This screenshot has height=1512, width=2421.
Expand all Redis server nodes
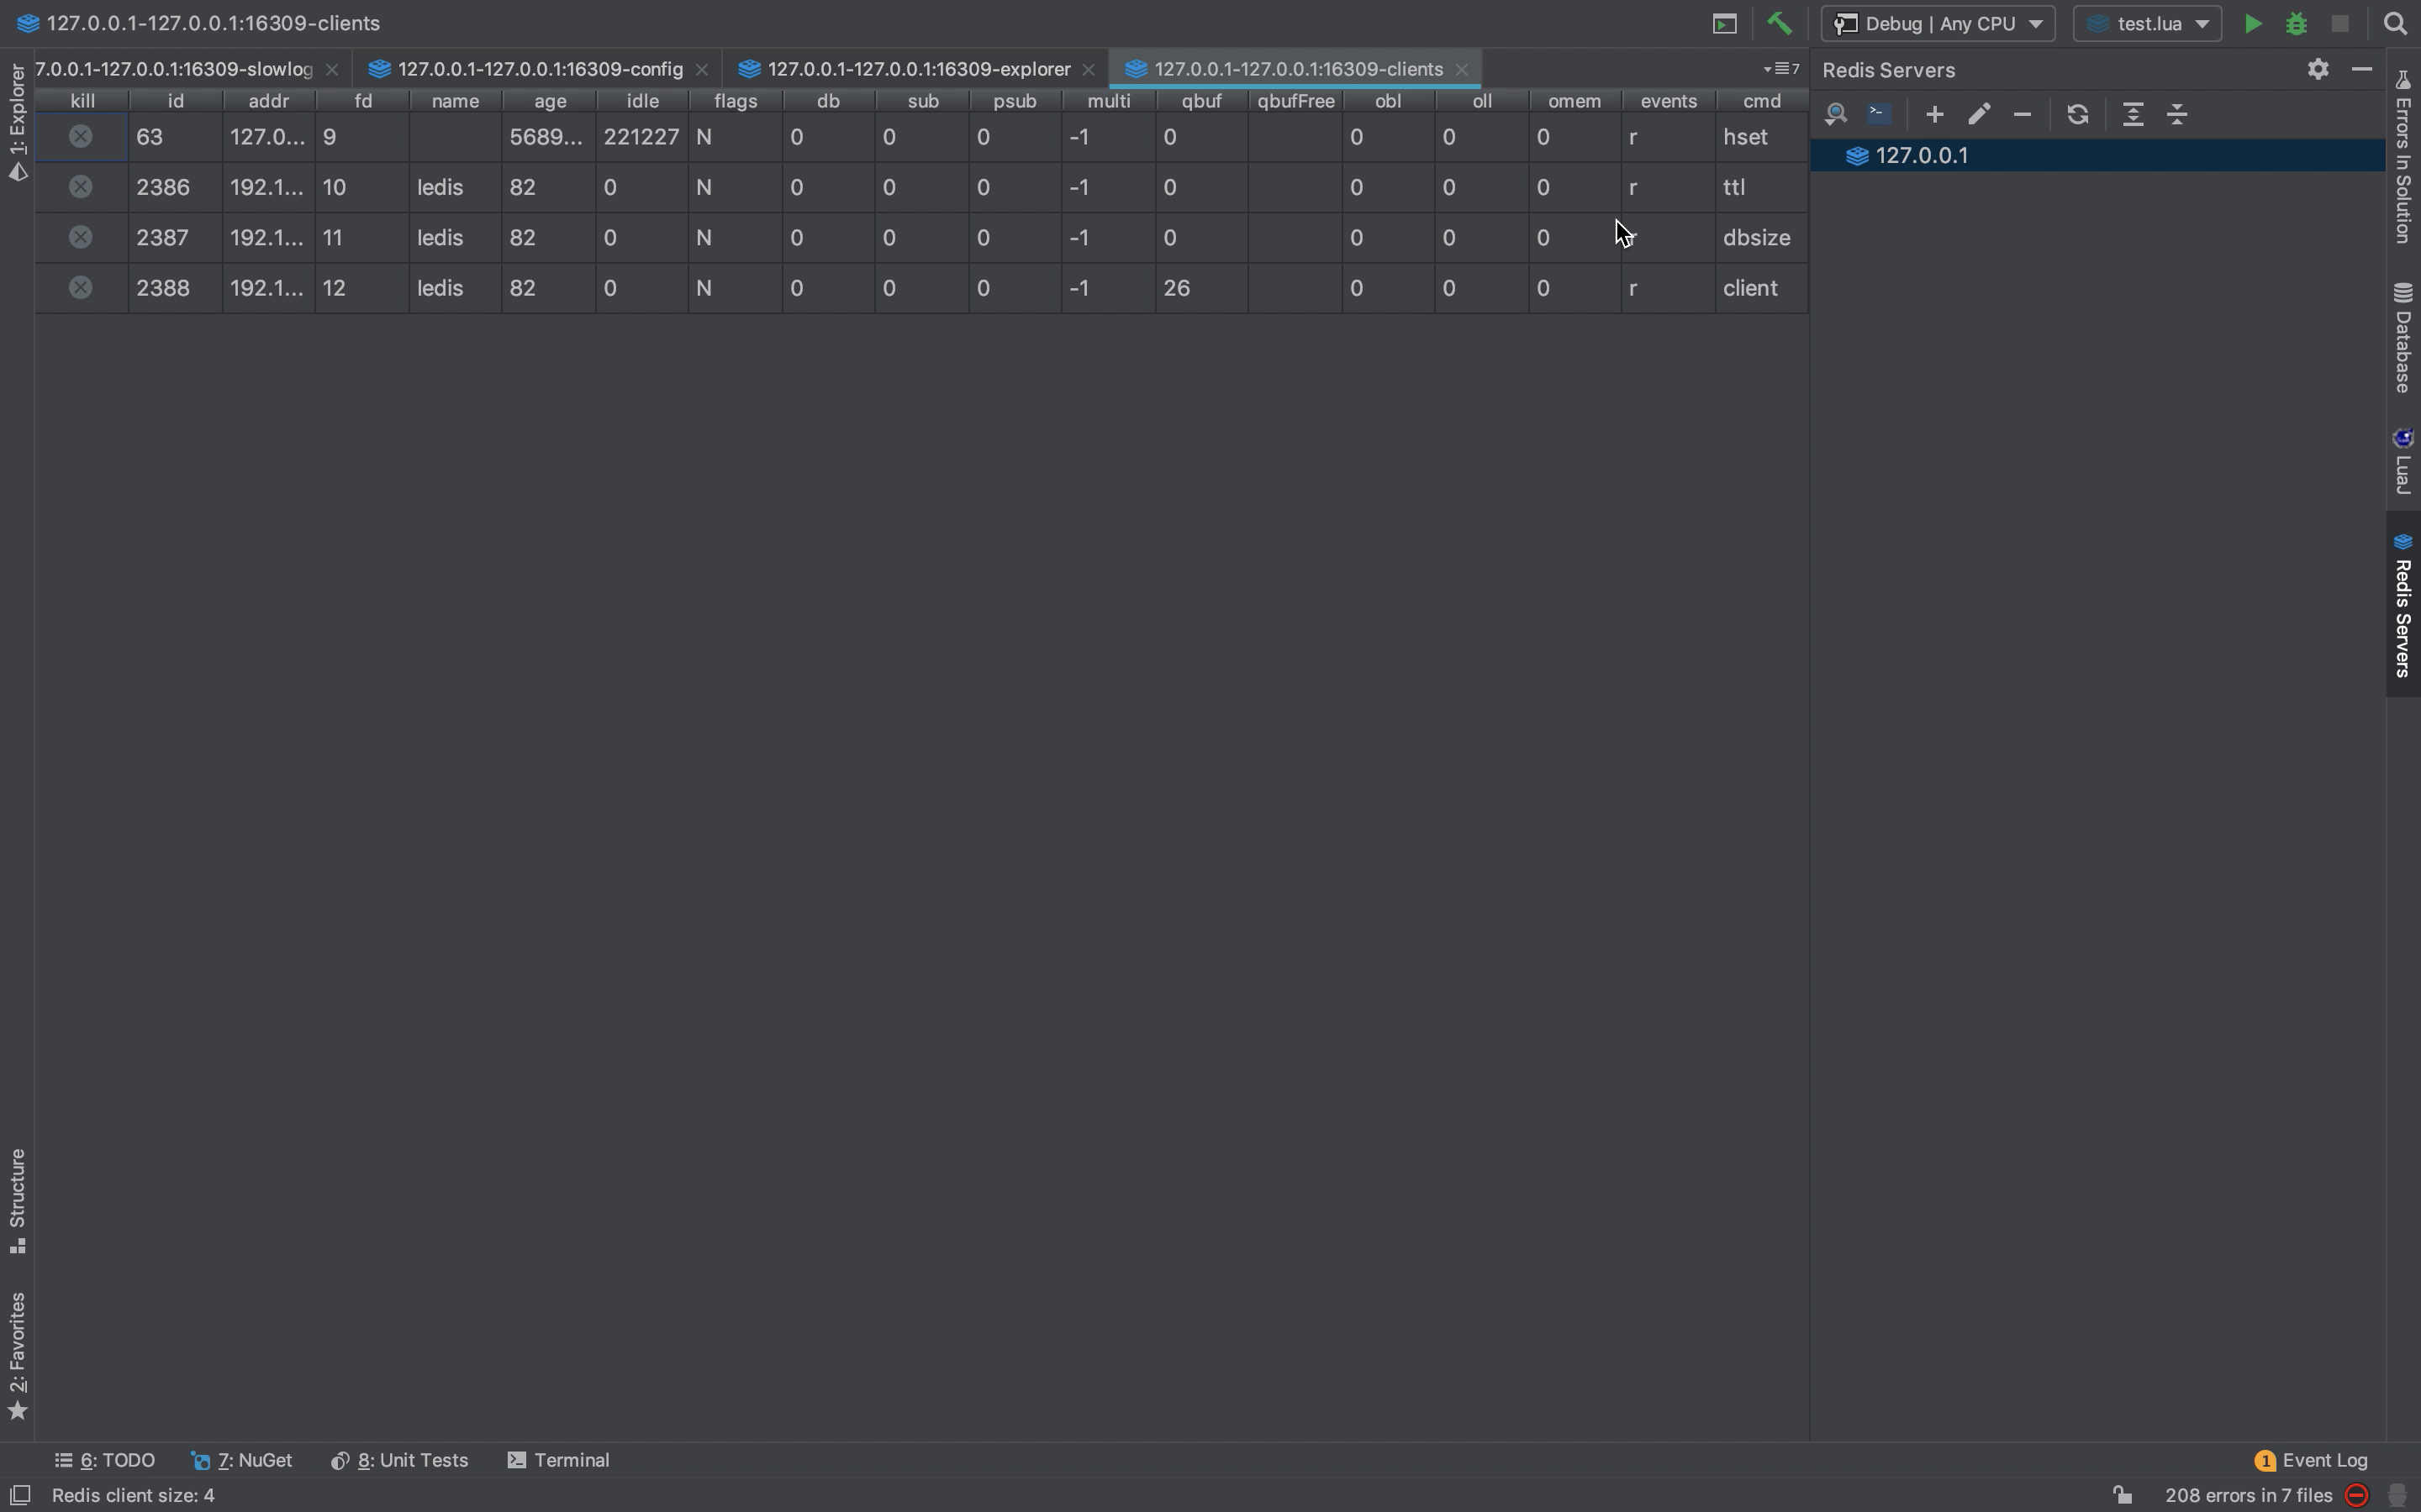point(2133,114)
